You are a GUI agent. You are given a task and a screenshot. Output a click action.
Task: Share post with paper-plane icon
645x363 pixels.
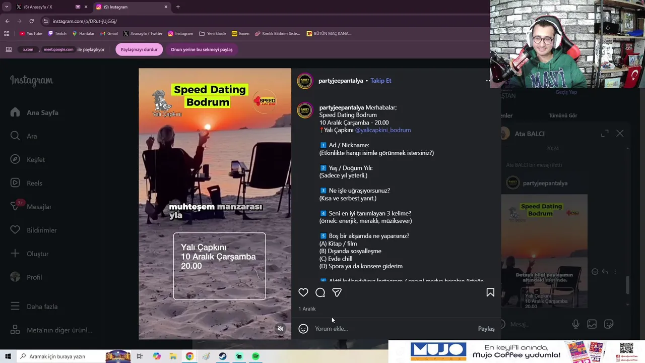point(337,292)
